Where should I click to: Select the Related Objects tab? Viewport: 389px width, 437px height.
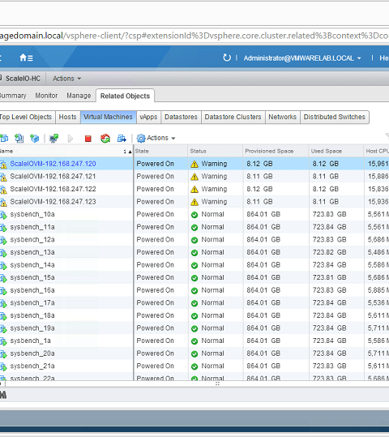125,96
